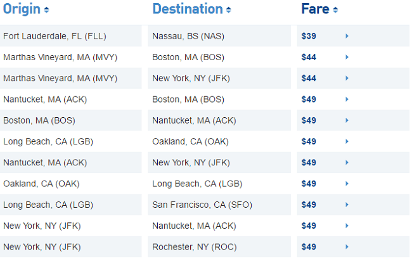Select $49 fare Boston to Nantucket

[x=309, y=120]
